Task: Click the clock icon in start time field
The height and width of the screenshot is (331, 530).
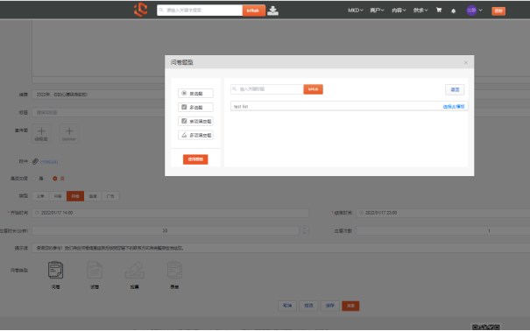Action: point(37,213)
